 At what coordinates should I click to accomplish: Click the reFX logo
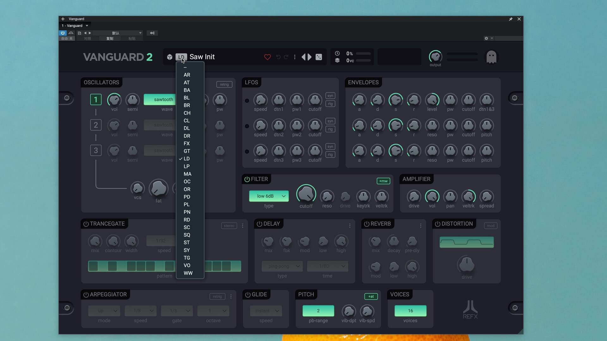470,309
